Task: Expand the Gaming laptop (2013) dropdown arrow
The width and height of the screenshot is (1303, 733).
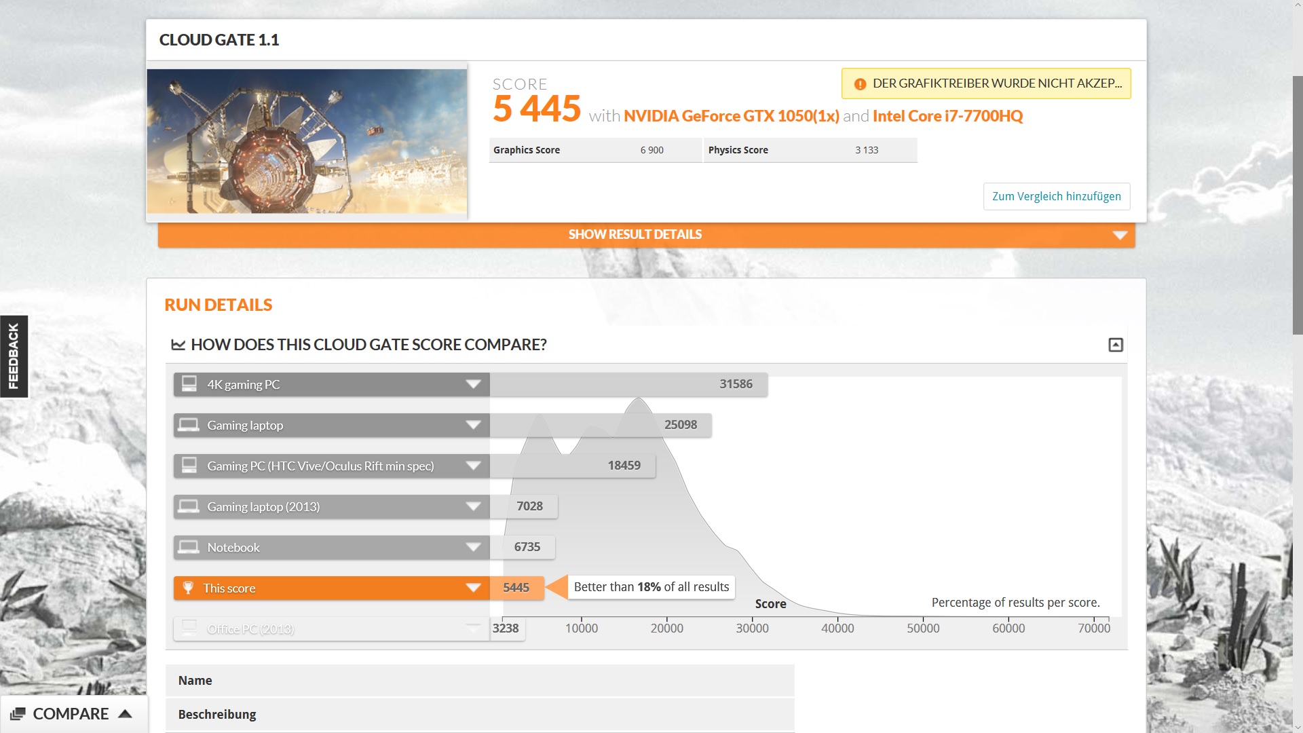Action: (473, 506)
